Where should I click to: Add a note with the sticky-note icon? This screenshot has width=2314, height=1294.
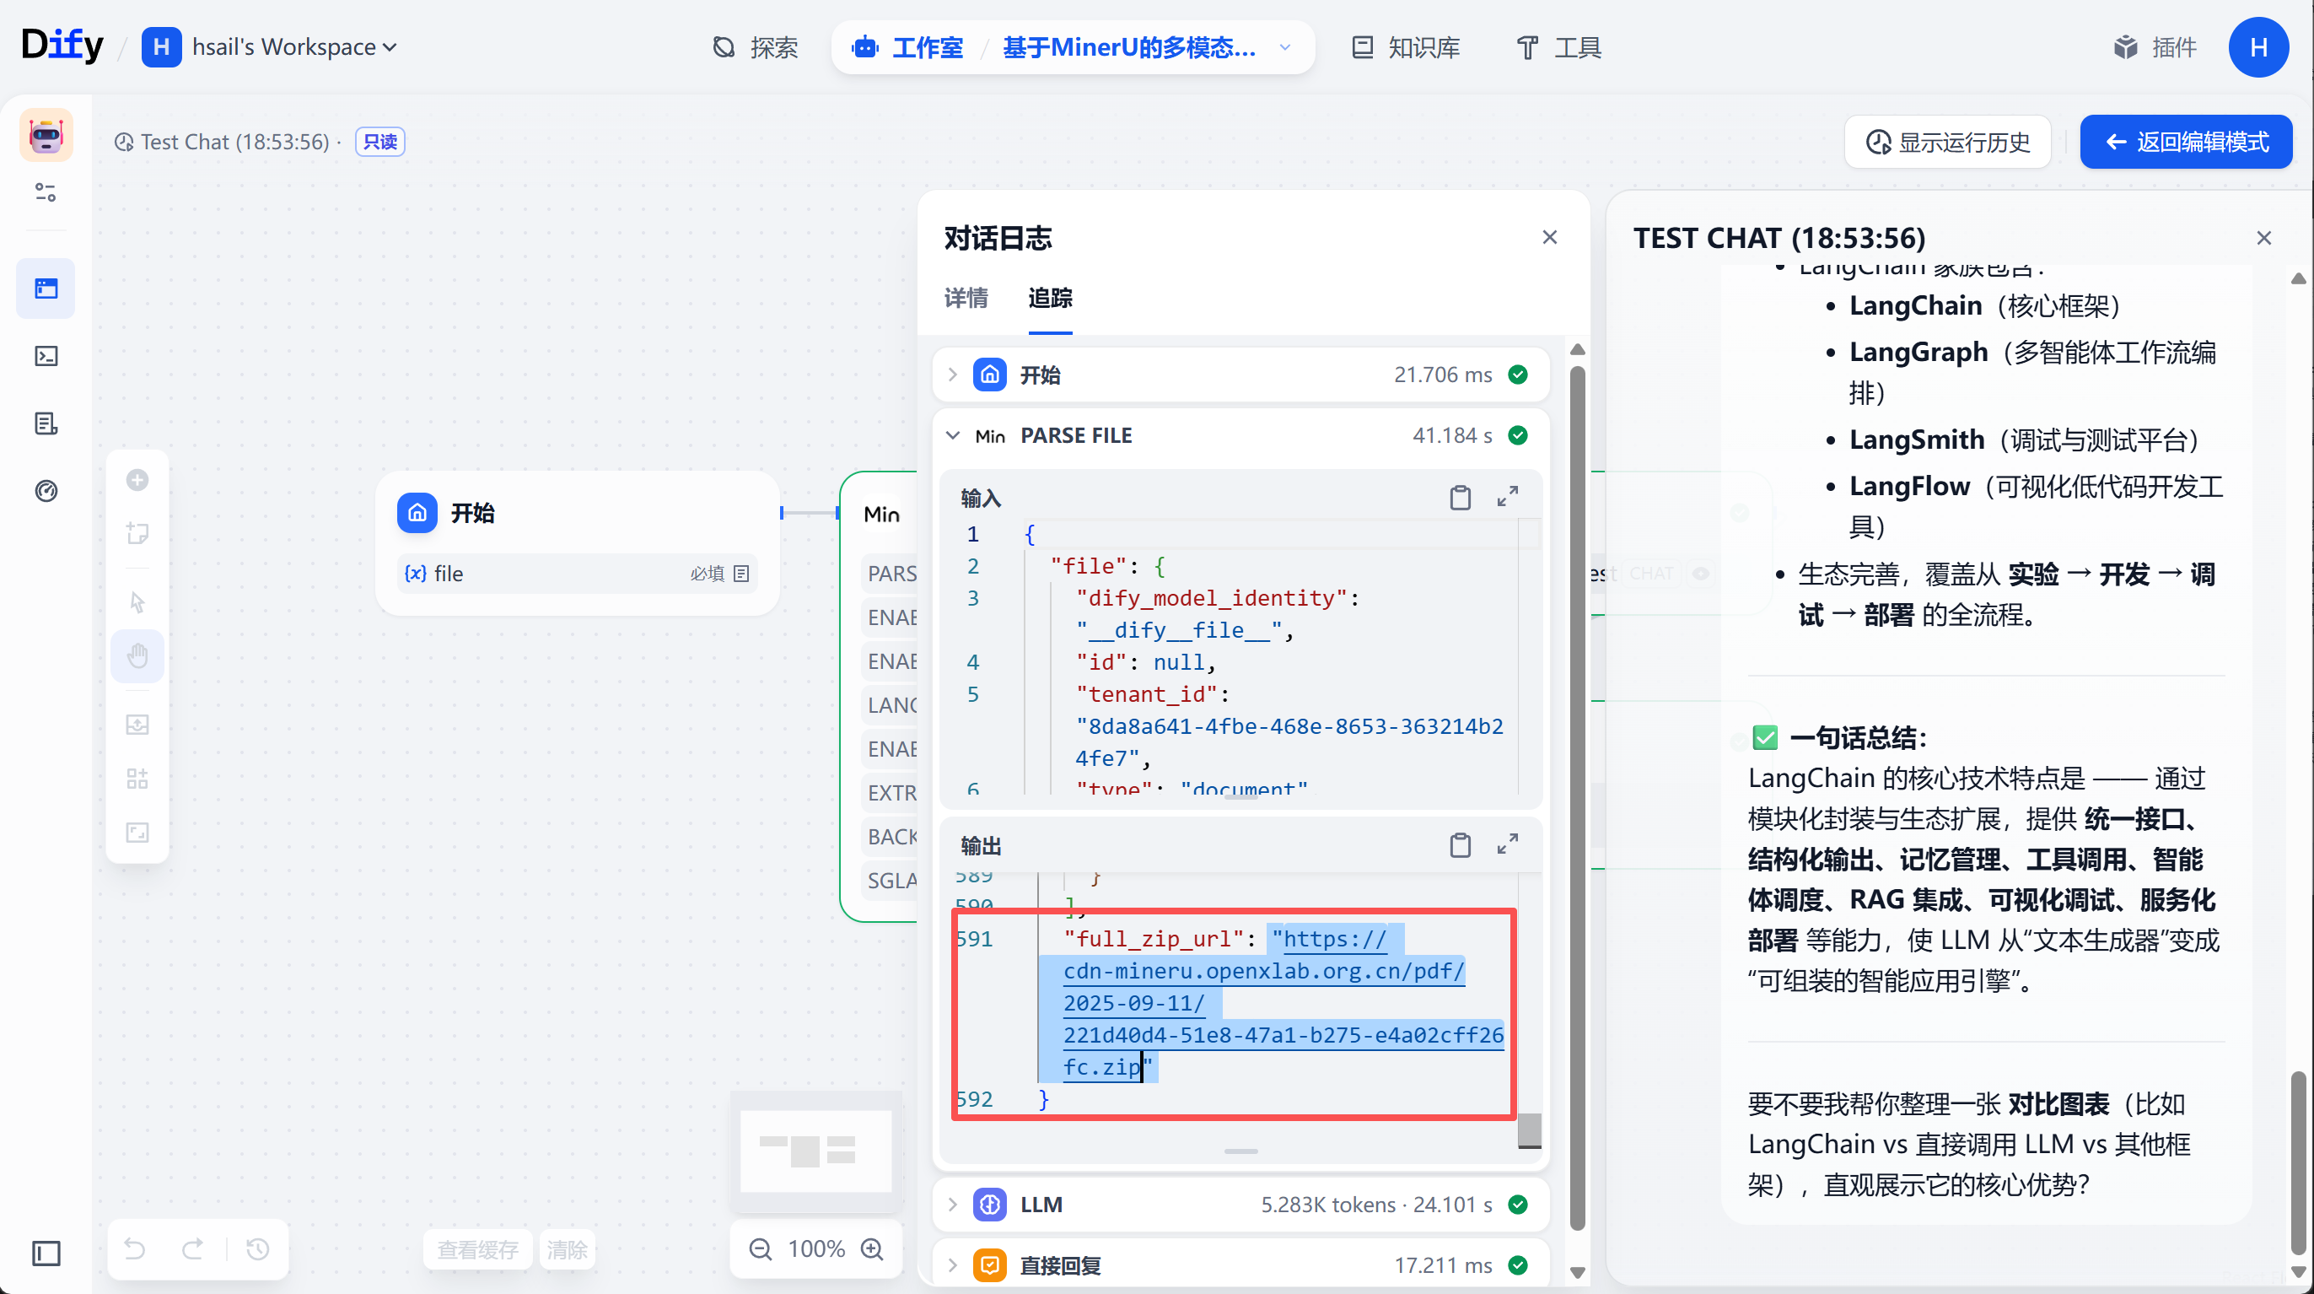(x=137, y=533)
